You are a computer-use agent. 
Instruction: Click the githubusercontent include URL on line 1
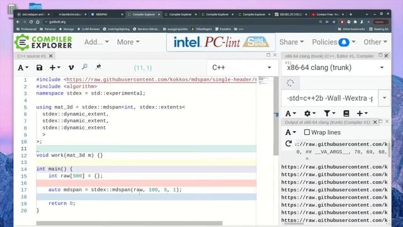[161, 80]
